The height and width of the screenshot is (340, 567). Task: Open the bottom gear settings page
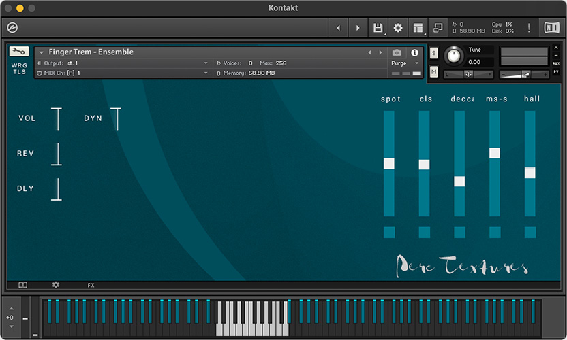(x=56, y=285)
